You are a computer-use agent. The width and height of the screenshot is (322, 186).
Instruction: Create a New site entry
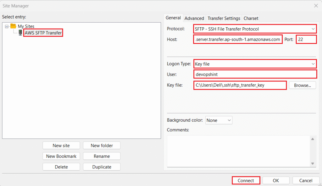(61, 145)
